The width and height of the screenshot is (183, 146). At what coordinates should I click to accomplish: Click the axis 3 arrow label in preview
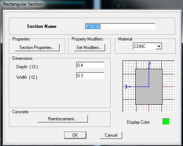[x=126, y=87]
